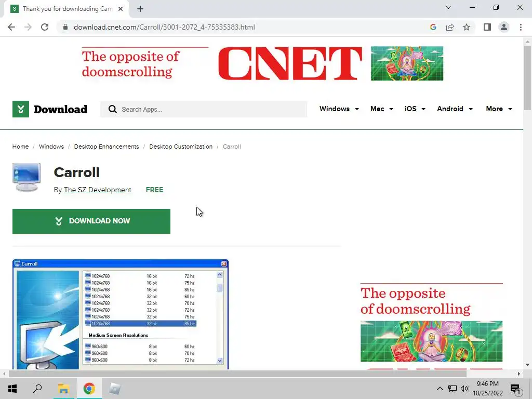
Task: Click the scrollbar's down arrow
Action: point(527,365)
